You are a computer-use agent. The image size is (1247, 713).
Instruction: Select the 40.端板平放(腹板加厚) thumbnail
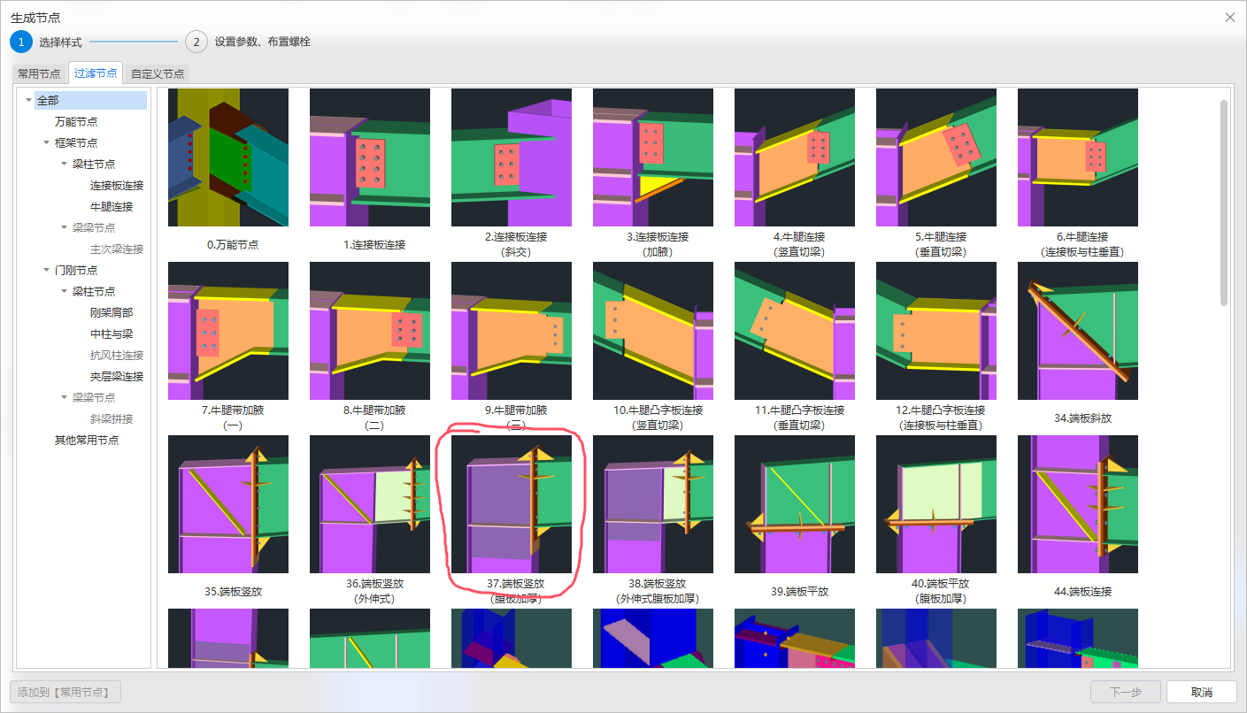click(x=936, y=504)
